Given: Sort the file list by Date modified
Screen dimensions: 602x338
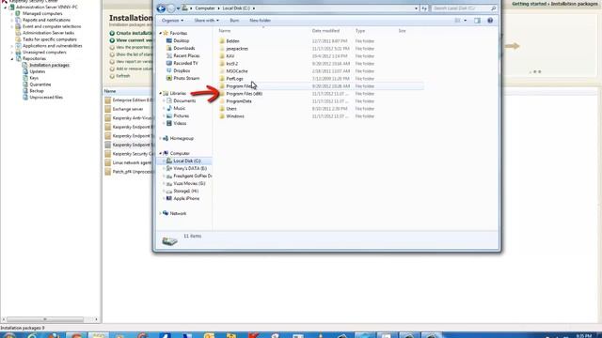Looking at the screenshot, I should [325, 31].
